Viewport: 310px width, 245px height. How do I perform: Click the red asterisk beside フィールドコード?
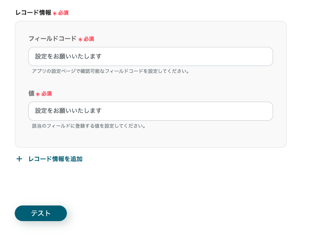point(80,40)
